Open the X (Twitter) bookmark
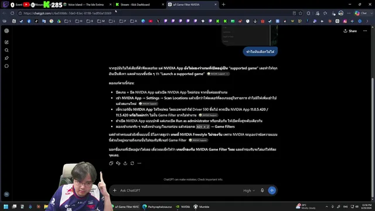This screenshot has height=211, width=375. pyautogui.click(x=158, y=21)
